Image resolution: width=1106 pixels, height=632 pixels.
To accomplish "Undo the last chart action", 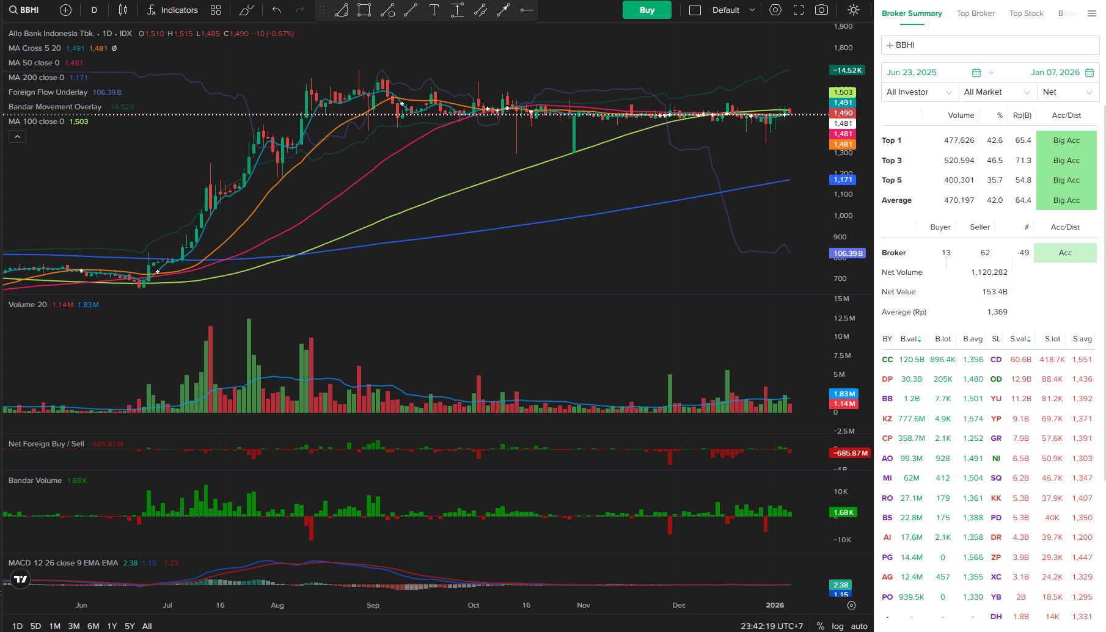I will pos(277,10).
